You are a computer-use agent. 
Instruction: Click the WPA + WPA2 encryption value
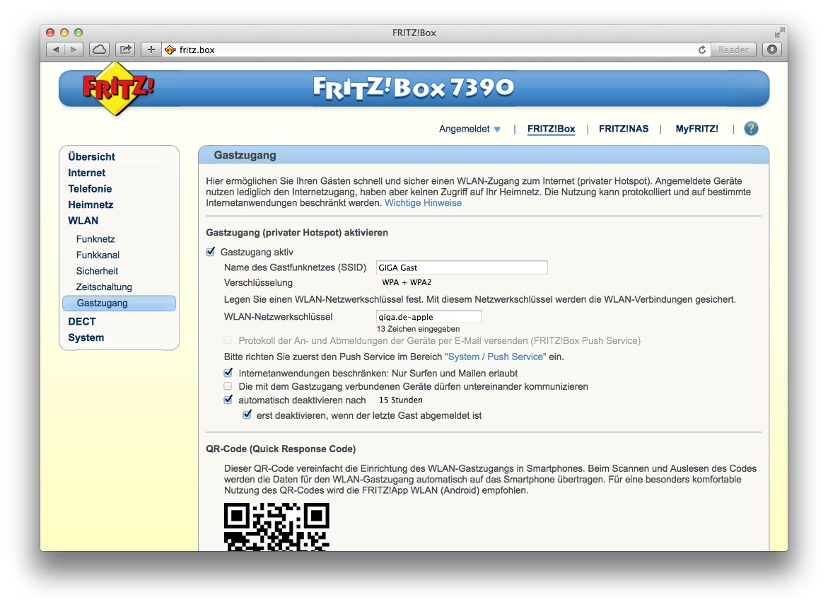[x=407, y=282]
